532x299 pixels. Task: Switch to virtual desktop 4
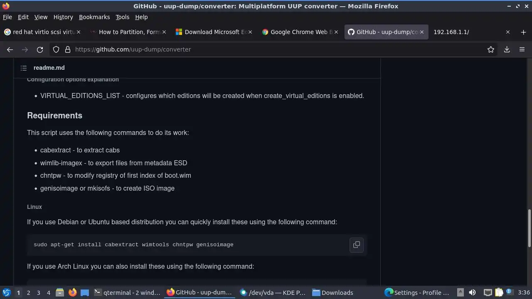click(x=48, y=292)
